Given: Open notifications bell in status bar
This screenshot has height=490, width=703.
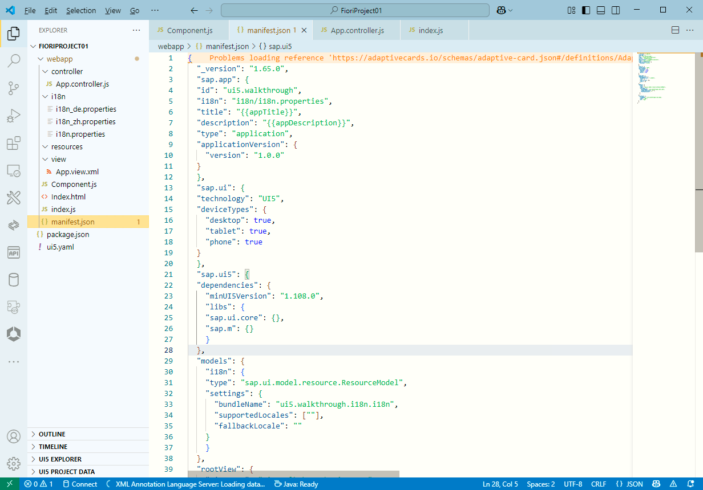Looking at the screenshot, I should point(690,484).
